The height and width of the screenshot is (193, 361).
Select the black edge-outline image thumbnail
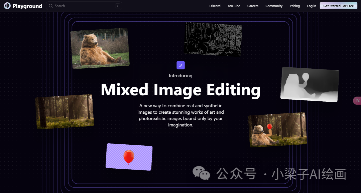[x=213, y=39]
